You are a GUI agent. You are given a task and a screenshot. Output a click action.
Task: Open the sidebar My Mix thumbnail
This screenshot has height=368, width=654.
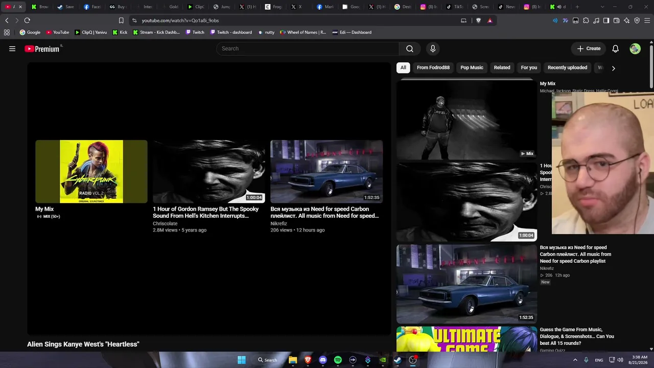click(466, 119)
